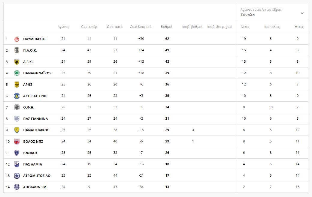This screenshot has height=197, width=312.
Task: Click the ΑΣΤΕΡΑΣ ΤΡΙΠ. crest icon
Action: (x=17, y=96)
